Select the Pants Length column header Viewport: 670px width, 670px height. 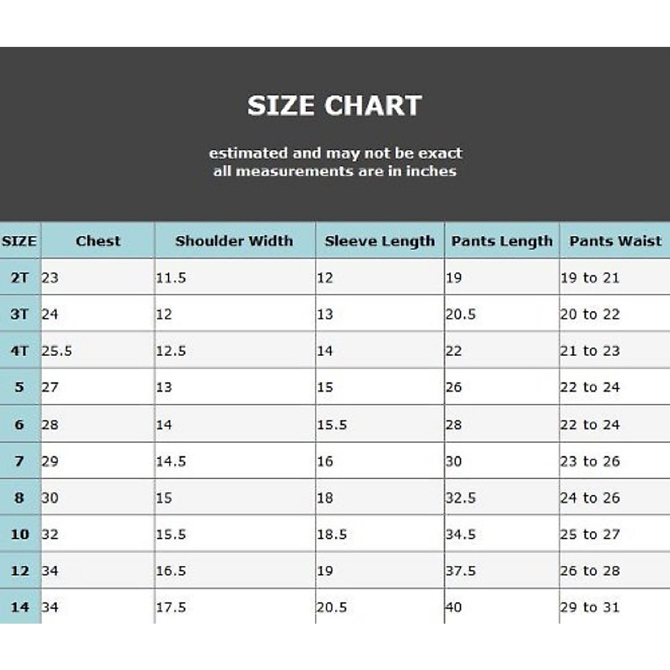(x=502, y=241)
